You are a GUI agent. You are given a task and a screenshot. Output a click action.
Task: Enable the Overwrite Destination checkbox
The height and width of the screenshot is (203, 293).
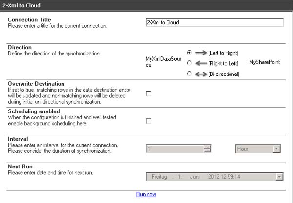(148, 93)
